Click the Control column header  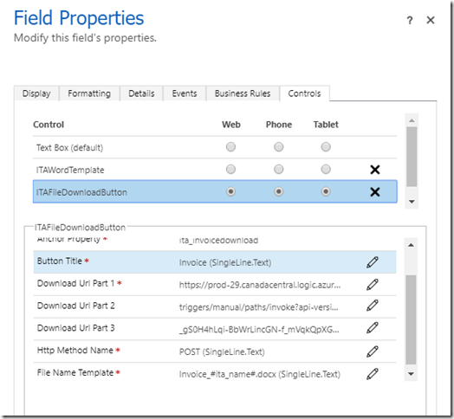49,125
